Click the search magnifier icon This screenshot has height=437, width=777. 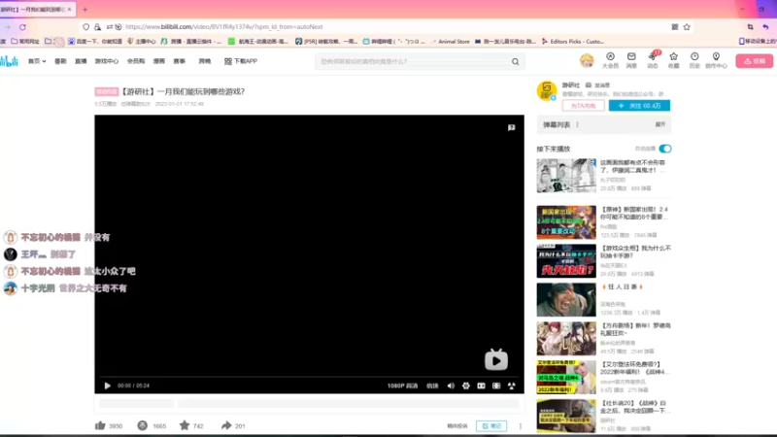(x=516, y=61)
